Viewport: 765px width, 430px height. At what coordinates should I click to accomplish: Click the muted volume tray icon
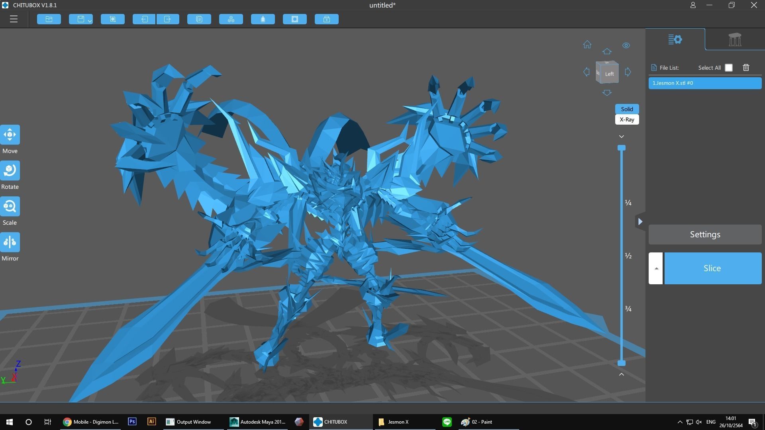[698, 422]
